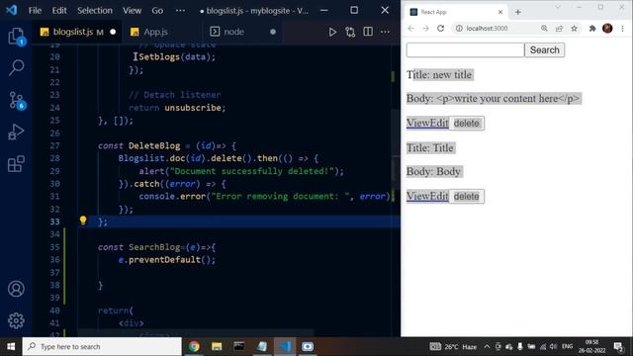
Task: Open the VS Code taskbar icon
Action: click(285, 346)
